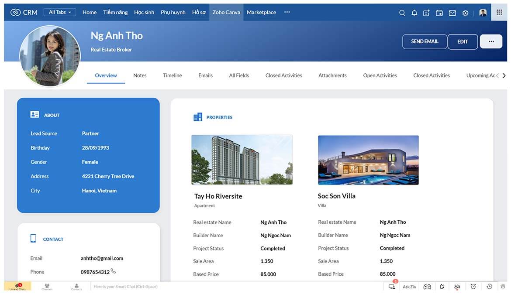Open the reminders alarm clock icon
Viewport: 511px width, 294px height.
(473, 287)
